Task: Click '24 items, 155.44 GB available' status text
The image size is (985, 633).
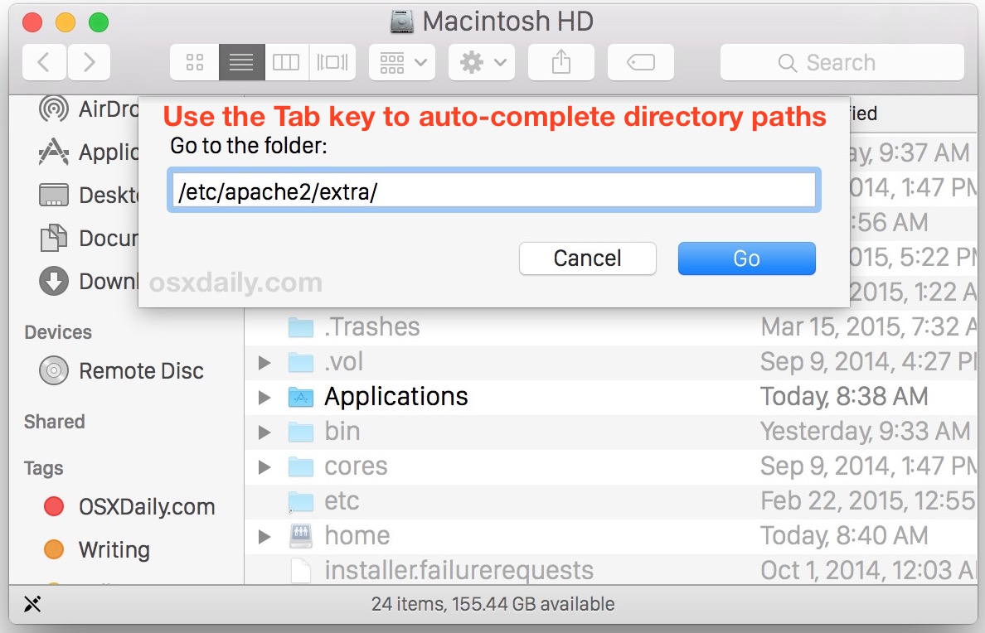Action: pos(493,604)
